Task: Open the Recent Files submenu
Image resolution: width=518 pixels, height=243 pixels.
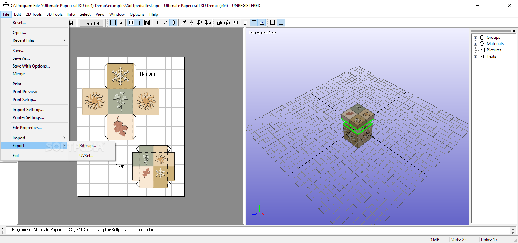Action: (35, 40)
